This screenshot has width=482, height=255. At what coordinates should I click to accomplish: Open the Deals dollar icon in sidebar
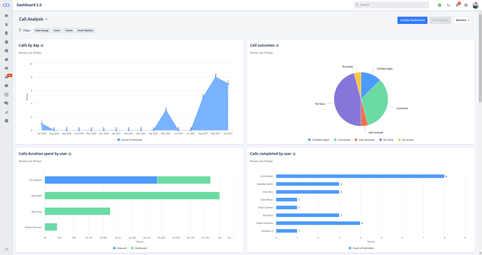[7, 51]
